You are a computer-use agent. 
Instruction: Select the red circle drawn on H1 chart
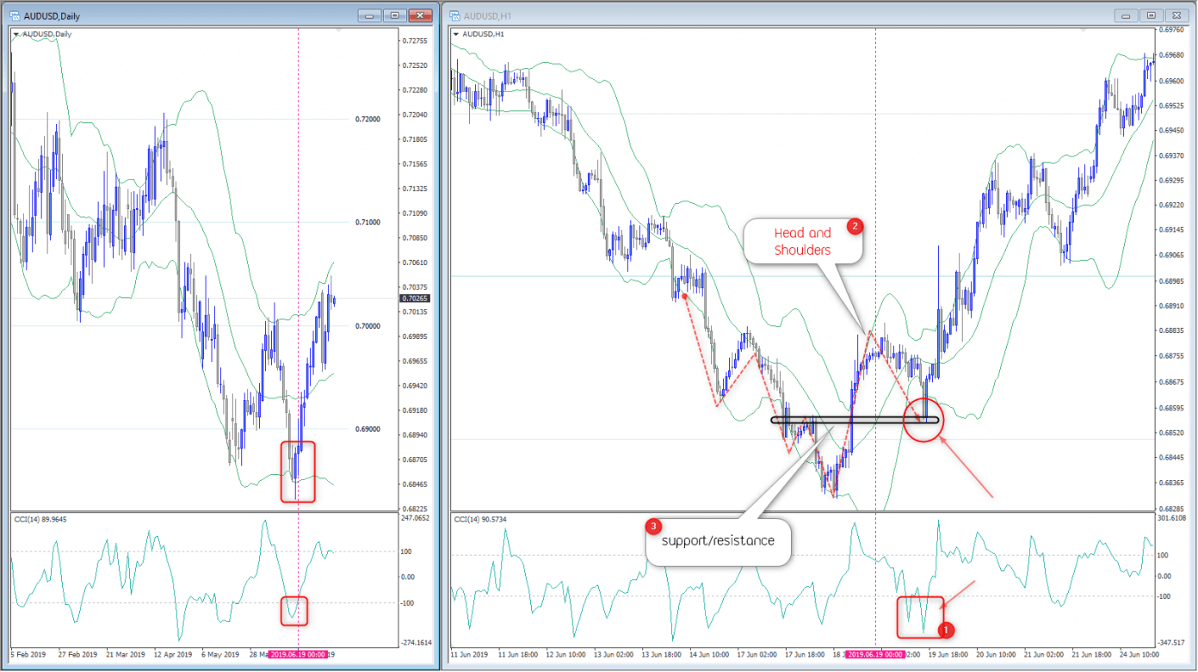tap(924, 421)
